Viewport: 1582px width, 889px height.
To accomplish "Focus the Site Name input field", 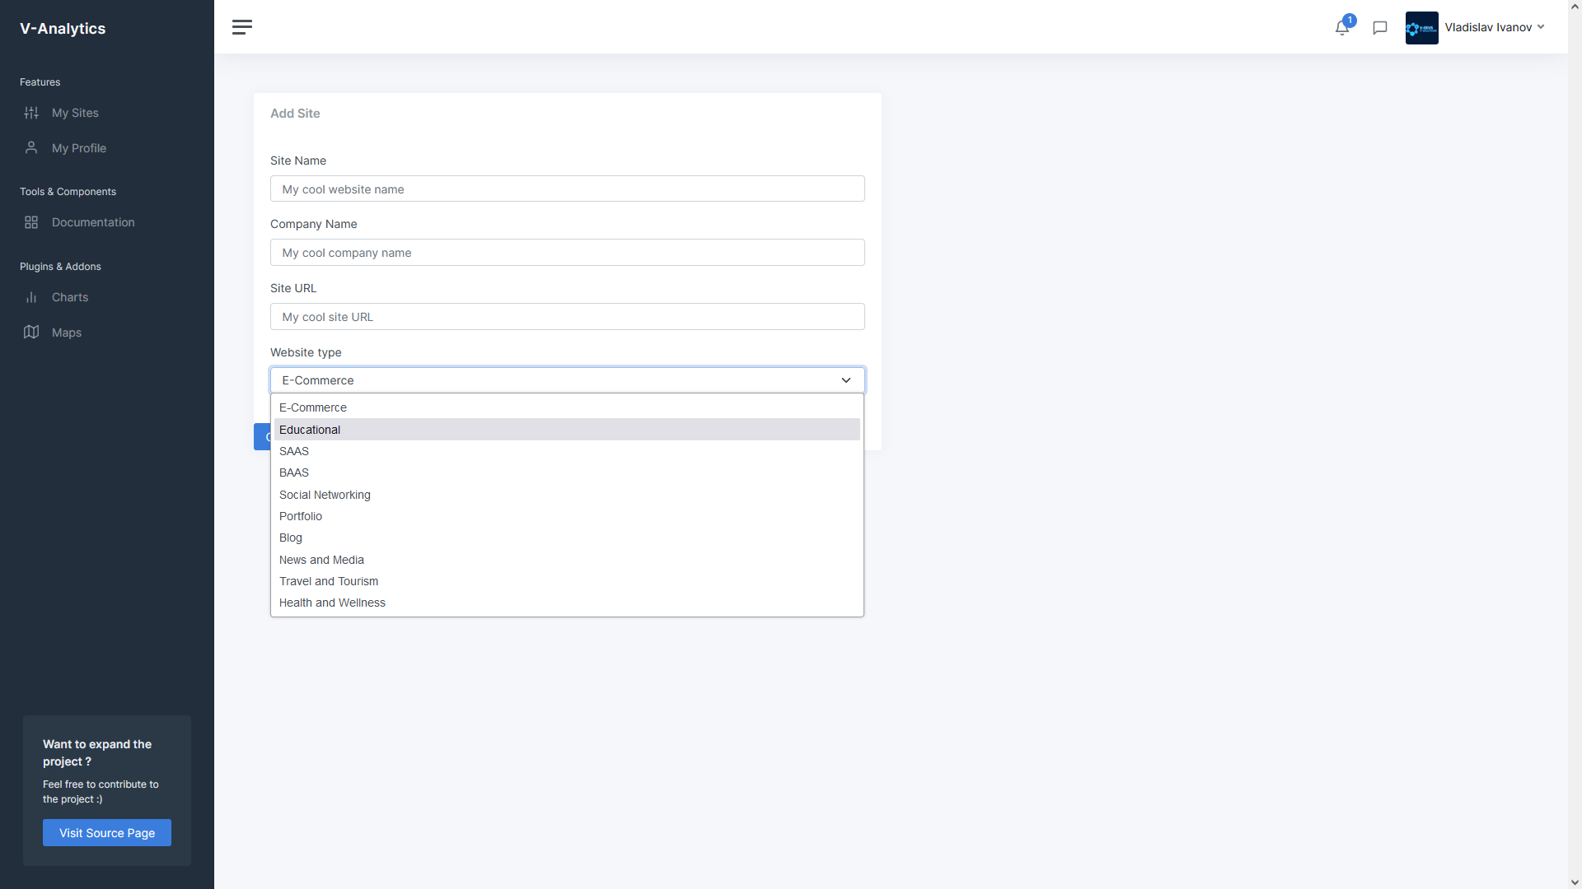I will (567, 189).
